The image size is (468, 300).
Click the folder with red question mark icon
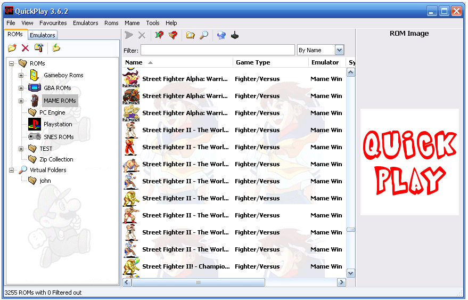pyautogui.click(x=173, y=35)
